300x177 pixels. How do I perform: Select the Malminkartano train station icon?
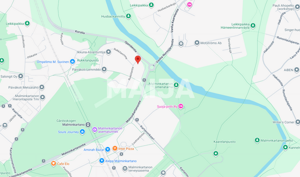tap(88, 125)
